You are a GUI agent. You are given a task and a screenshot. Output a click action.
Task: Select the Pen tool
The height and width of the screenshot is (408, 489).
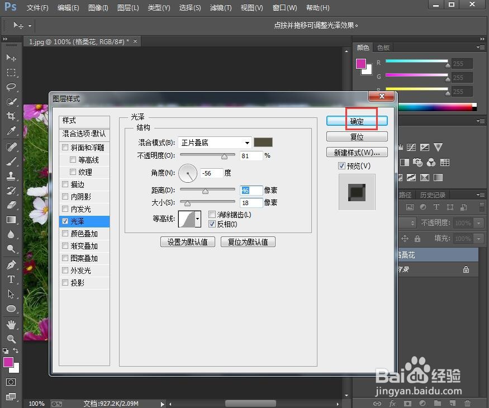tap(11, 265)
